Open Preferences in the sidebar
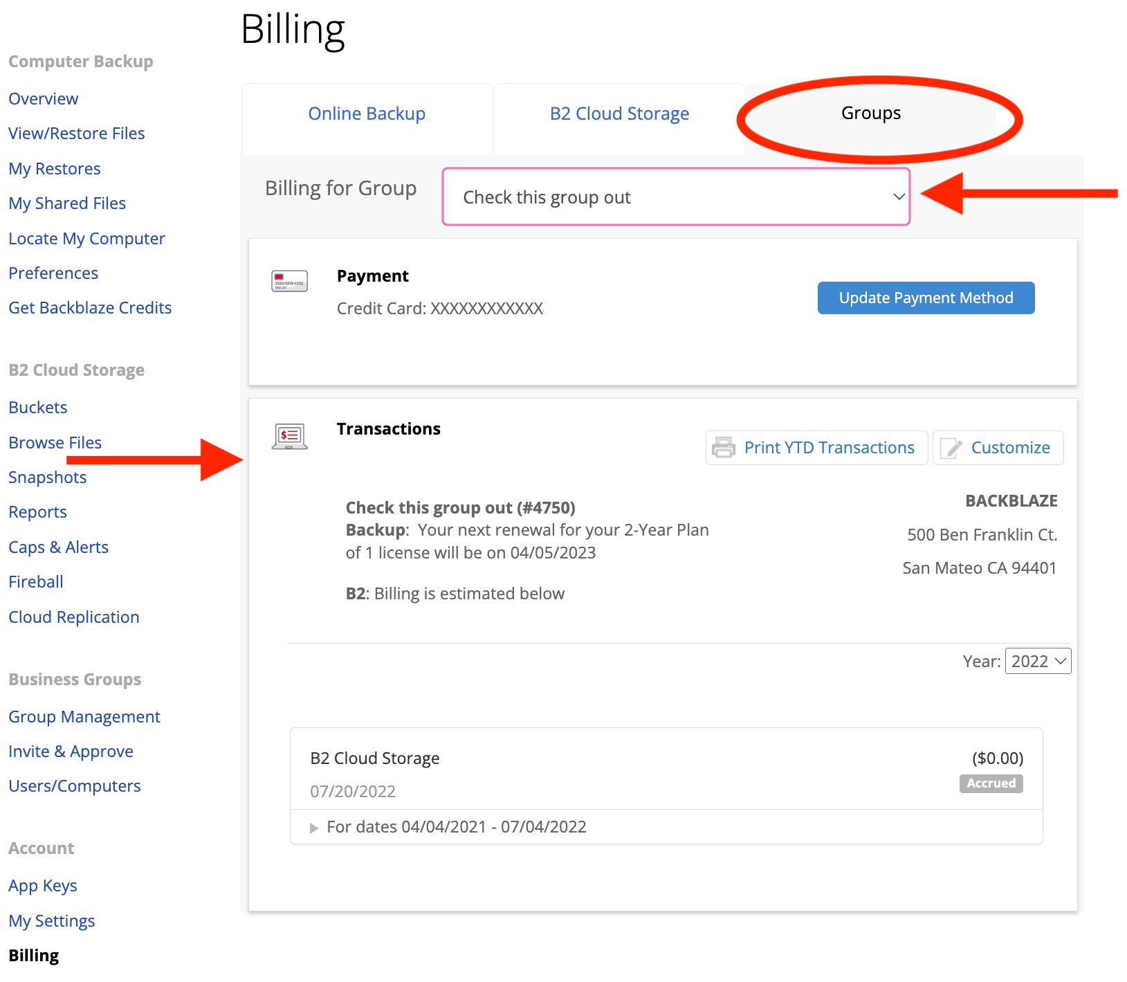Screen dimensions: 1127x982 (53, 273)
